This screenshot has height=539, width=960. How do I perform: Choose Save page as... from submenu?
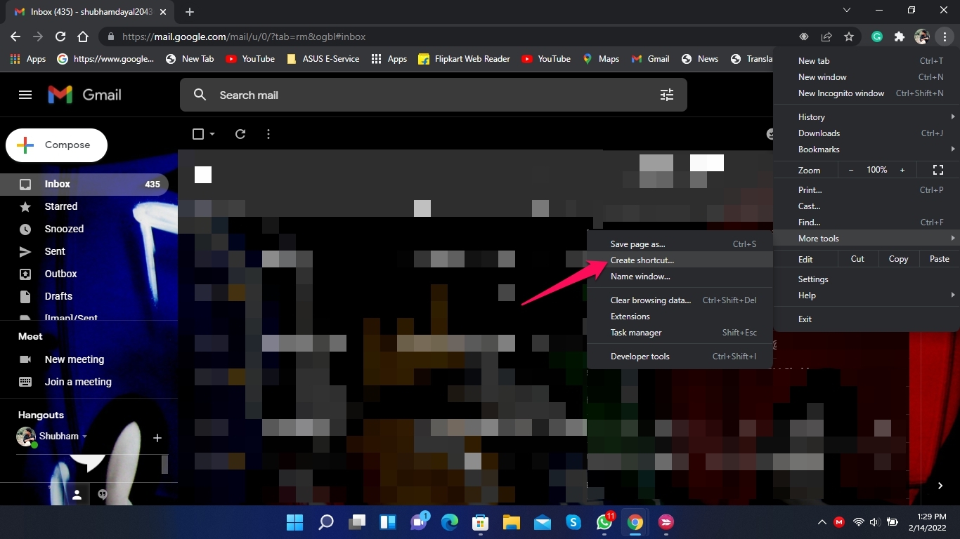680,244
